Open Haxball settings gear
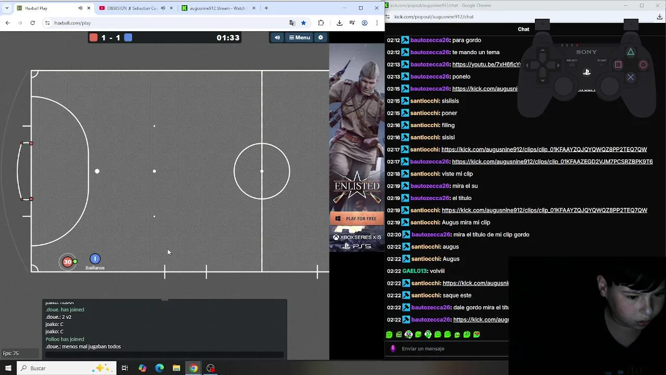 click(x=321, y=37)
